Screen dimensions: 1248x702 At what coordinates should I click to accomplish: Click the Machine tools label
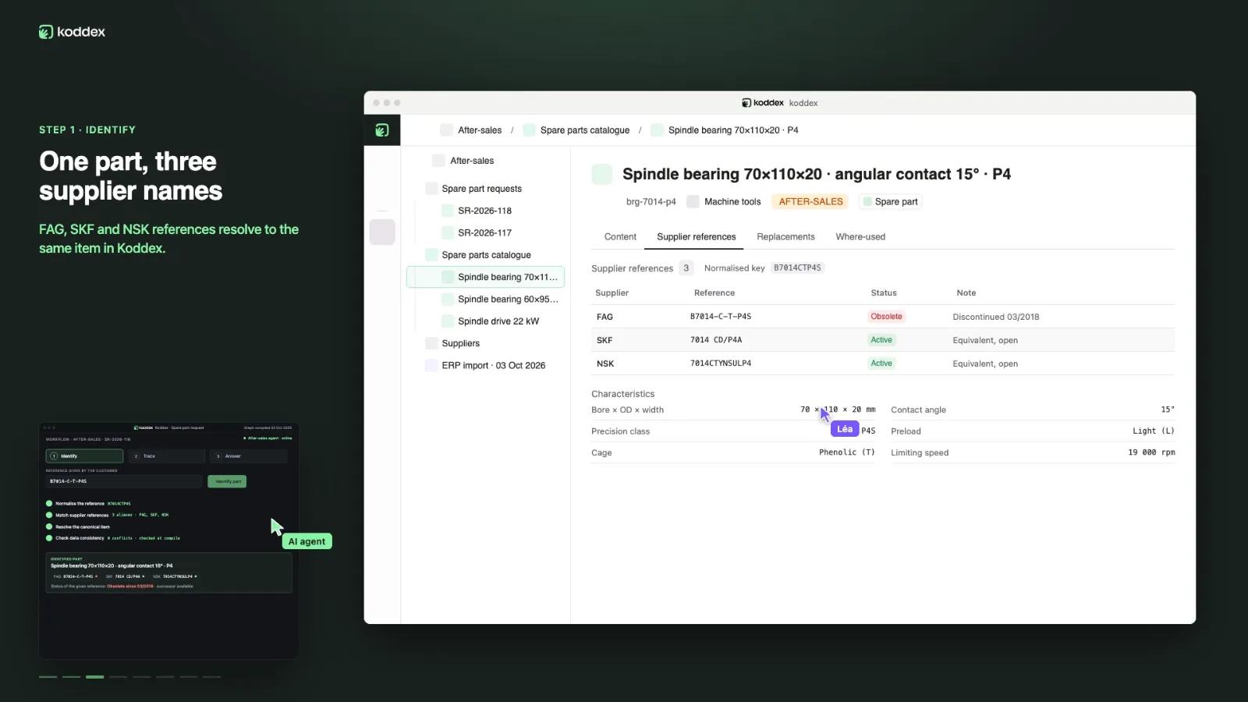click(724, 201)
